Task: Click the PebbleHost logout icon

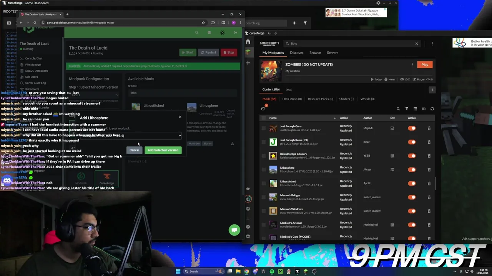Action: 235,33
